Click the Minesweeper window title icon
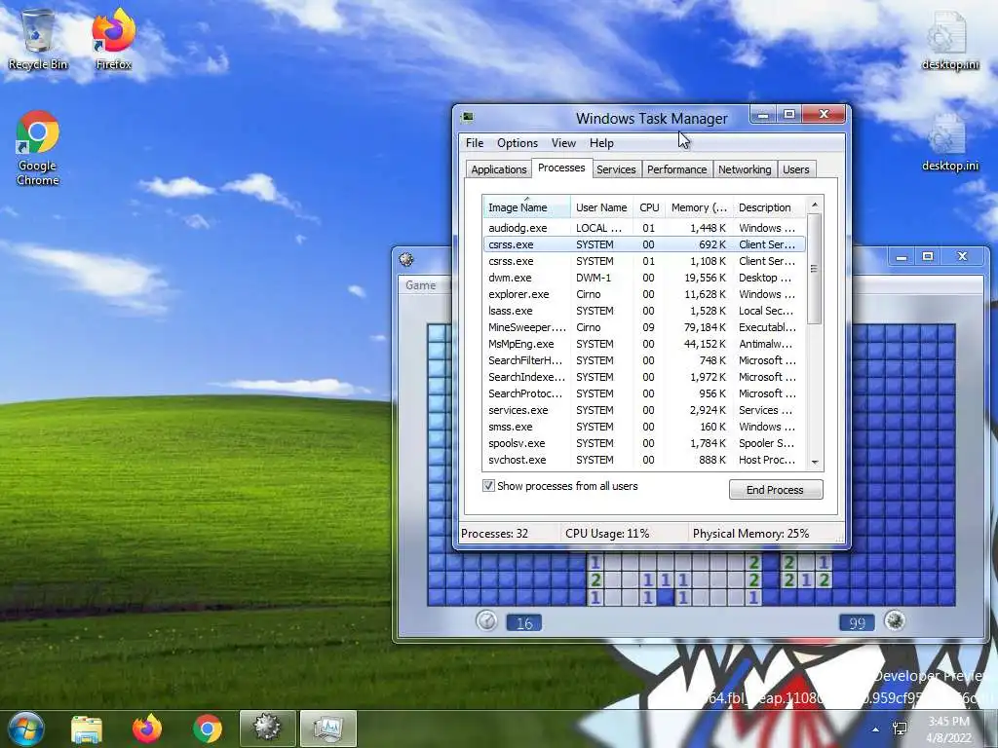This screenshot has width=998, height=748. click(x=406, y=259)
